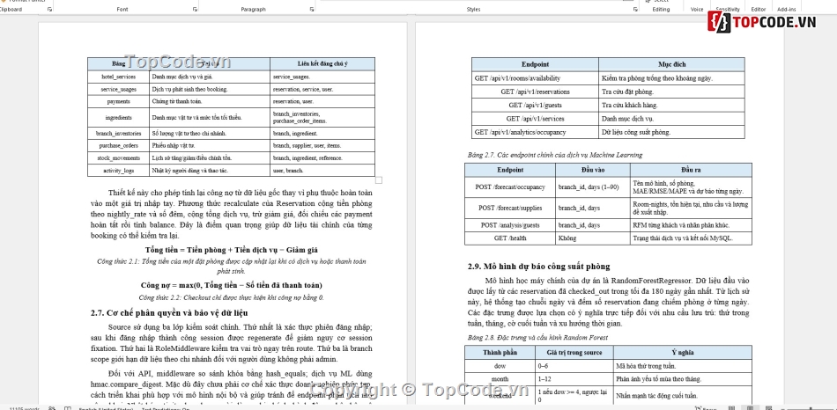Click the 'Đầu vào' column header

point(593,170)
